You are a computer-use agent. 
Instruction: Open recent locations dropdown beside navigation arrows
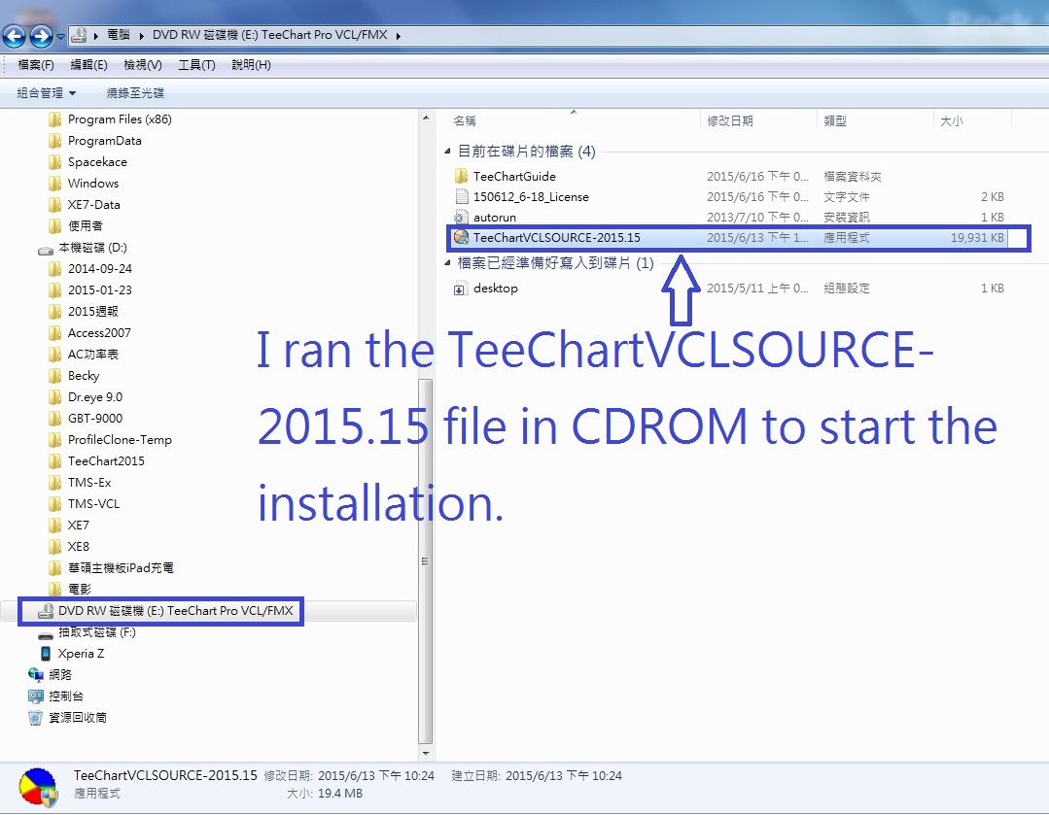pos(60,37)
